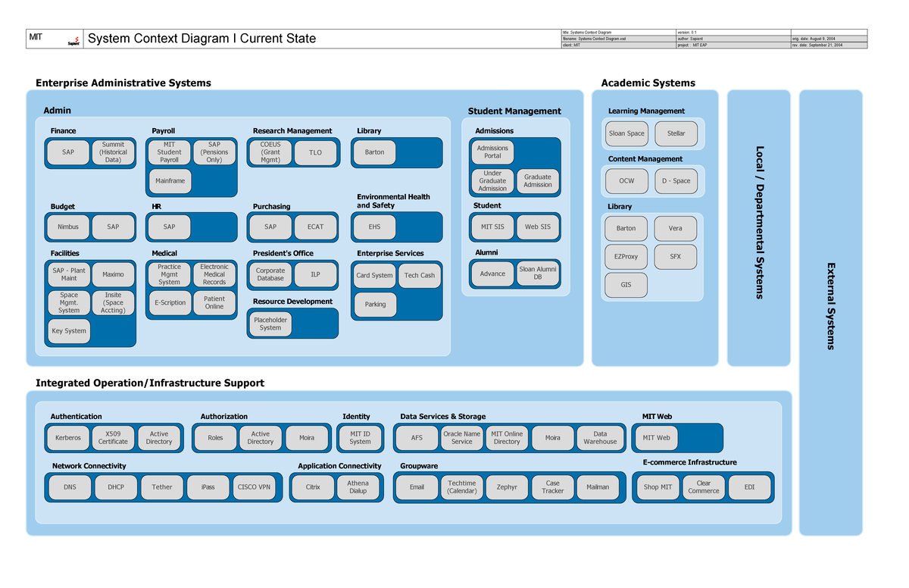Select the Clear Commerce box

point(704,487)
